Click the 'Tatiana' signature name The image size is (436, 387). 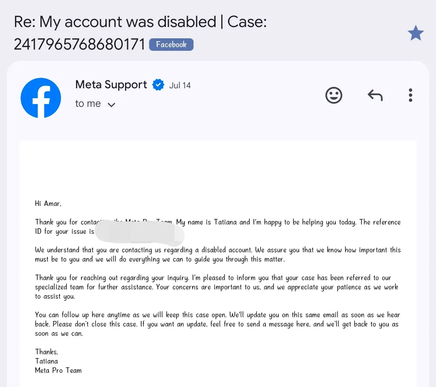46,361
